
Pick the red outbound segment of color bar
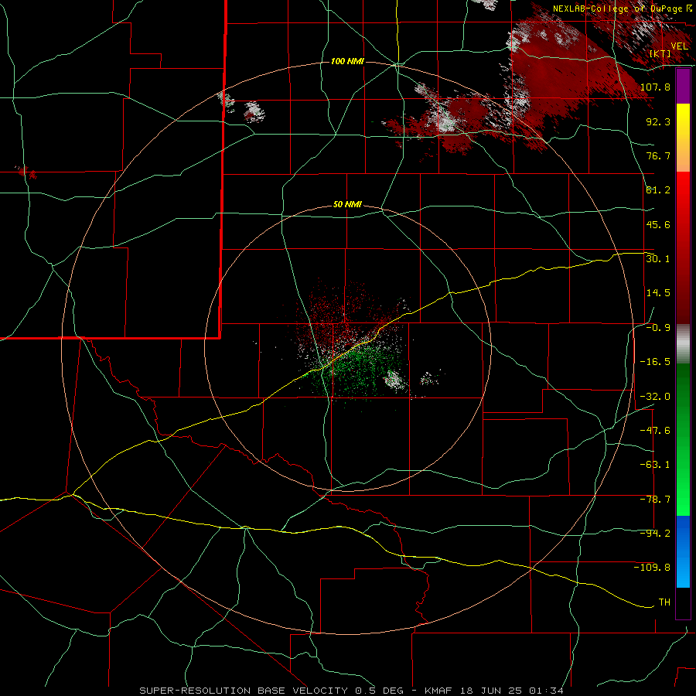pyautogui.click(x=683, y=247)
